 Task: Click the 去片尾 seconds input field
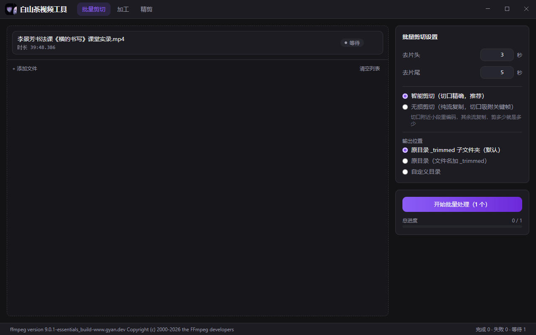[497, 72]
